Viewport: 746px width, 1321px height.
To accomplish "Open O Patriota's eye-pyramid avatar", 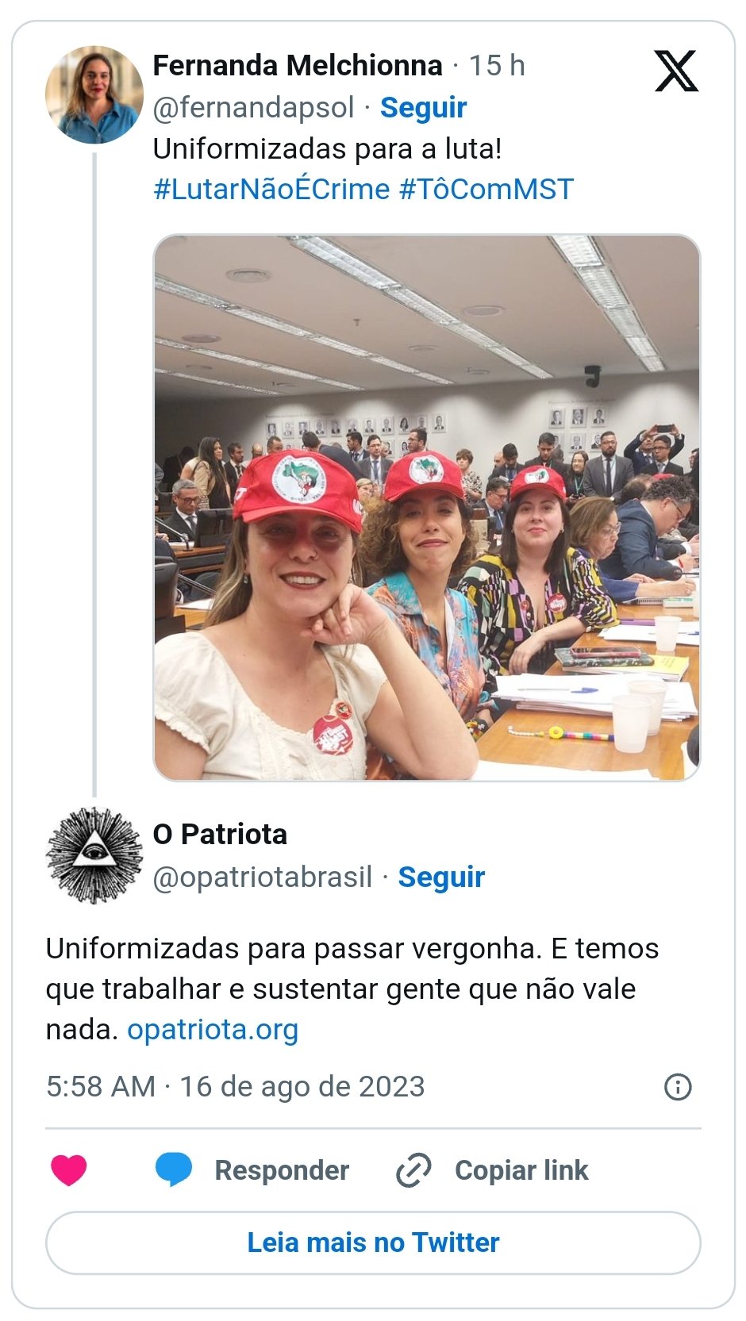I will pos(94,855).
